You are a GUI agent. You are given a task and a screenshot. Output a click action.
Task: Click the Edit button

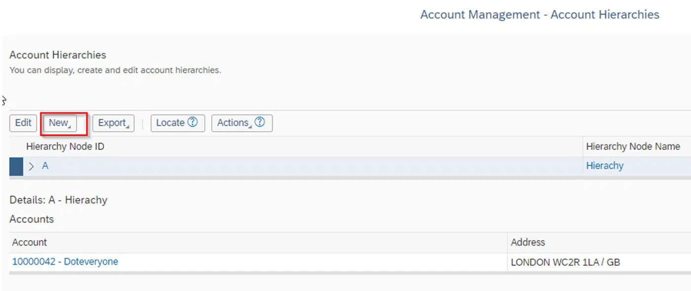pyautogui.click(x=23, y=123)
